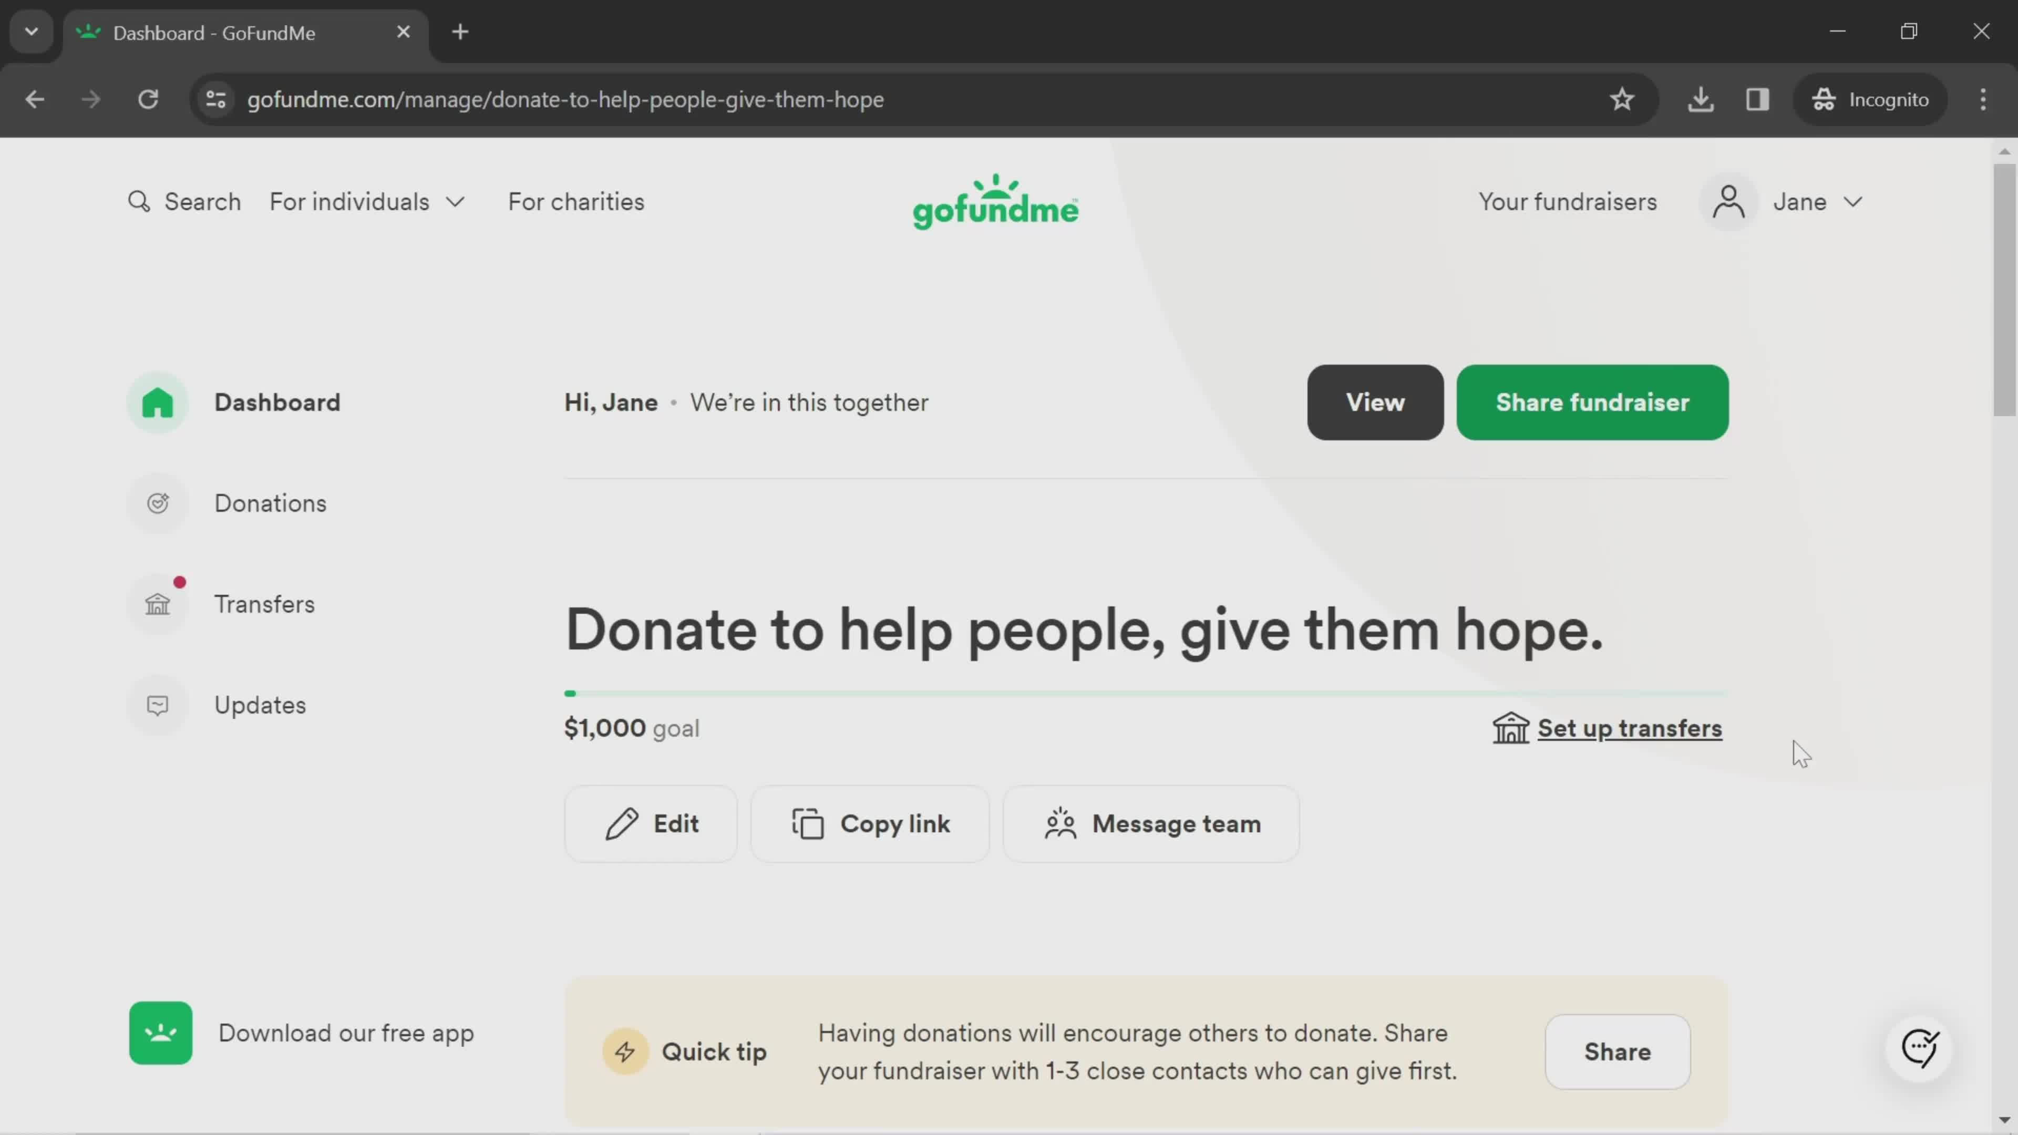Click the Dashboard home icon
The width and height of the screenshot is (2018, 1135).
pyautogui.click(x=159, y=403)
